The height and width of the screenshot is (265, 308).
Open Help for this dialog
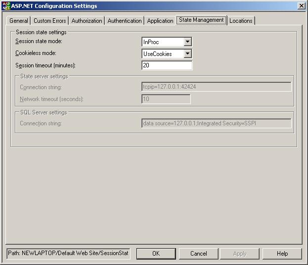[x=282, y=254]
